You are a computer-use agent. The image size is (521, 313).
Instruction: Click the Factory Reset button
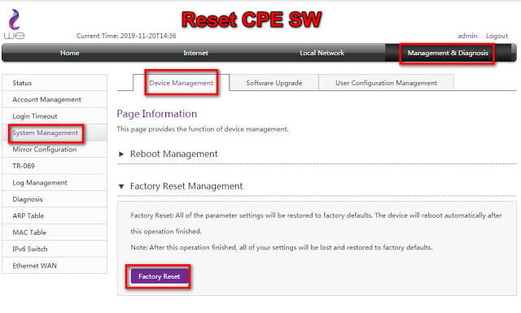click(160, 276)
